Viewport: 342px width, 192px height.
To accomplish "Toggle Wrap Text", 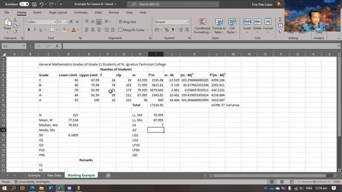I will [128, 22].
